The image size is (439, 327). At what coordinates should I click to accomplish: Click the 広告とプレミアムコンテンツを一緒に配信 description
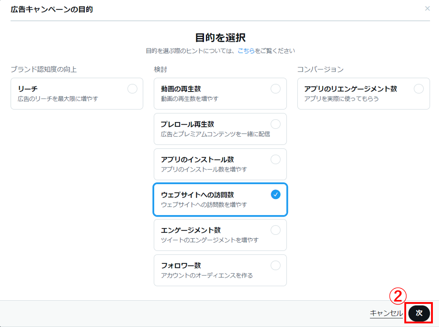point(215,134)
